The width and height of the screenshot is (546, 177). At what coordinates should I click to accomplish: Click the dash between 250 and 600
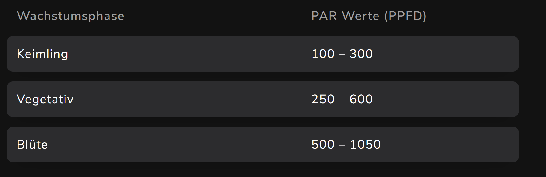click(342, 100)
